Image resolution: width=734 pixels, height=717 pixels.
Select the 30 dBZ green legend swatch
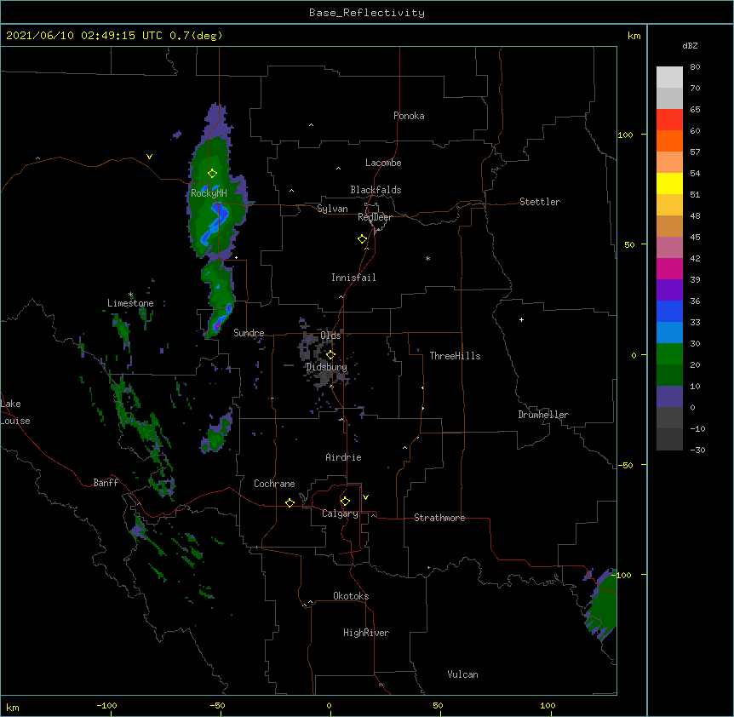669,354
